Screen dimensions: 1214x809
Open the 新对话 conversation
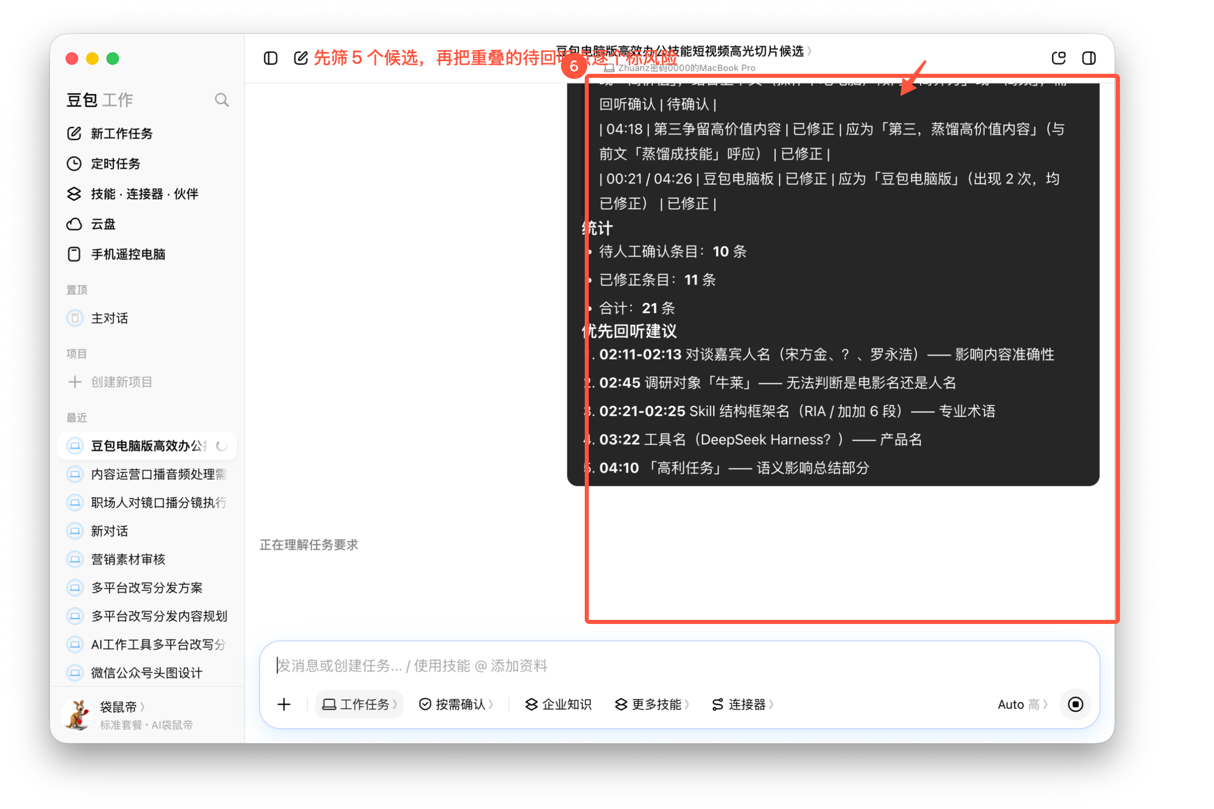[x=147, y=531]
